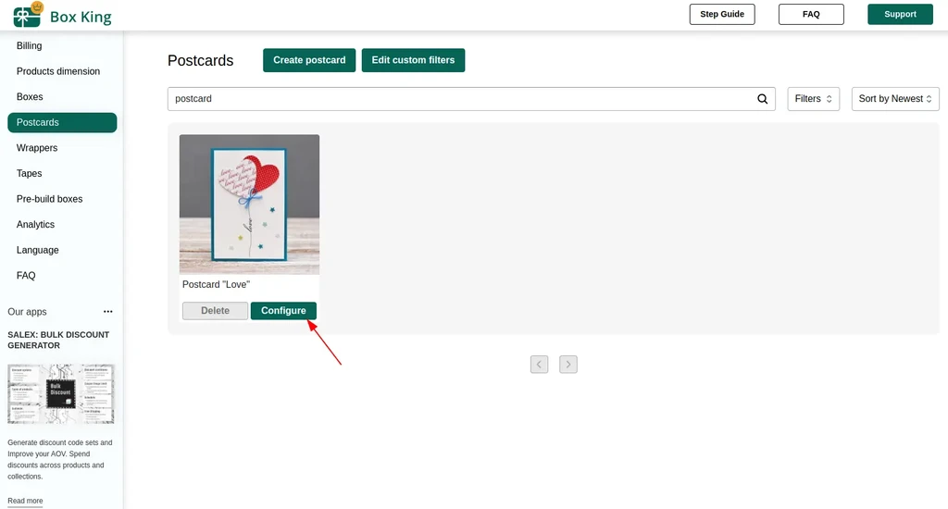This screenshot has height=509, width=948.
Task: Click the top FAQ button
Action: point(811,15)
